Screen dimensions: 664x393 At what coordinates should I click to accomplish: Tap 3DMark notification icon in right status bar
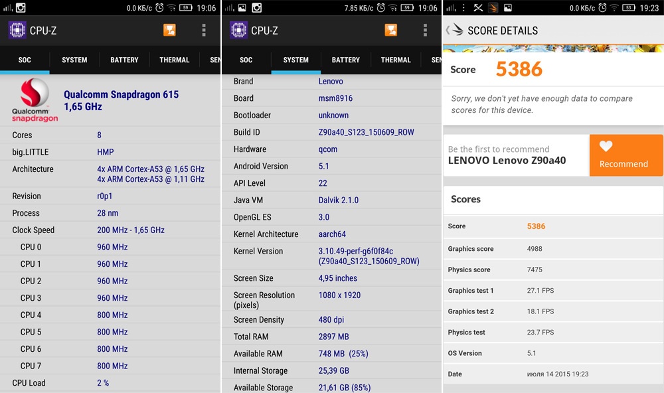click(493, 7)
